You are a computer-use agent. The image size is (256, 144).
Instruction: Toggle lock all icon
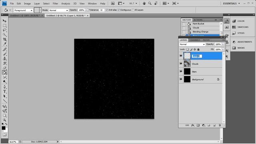pos(198,49)
